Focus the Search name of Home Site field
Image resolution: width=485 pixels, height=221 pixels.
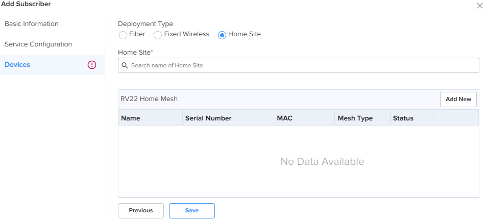[x=299, y=65]
